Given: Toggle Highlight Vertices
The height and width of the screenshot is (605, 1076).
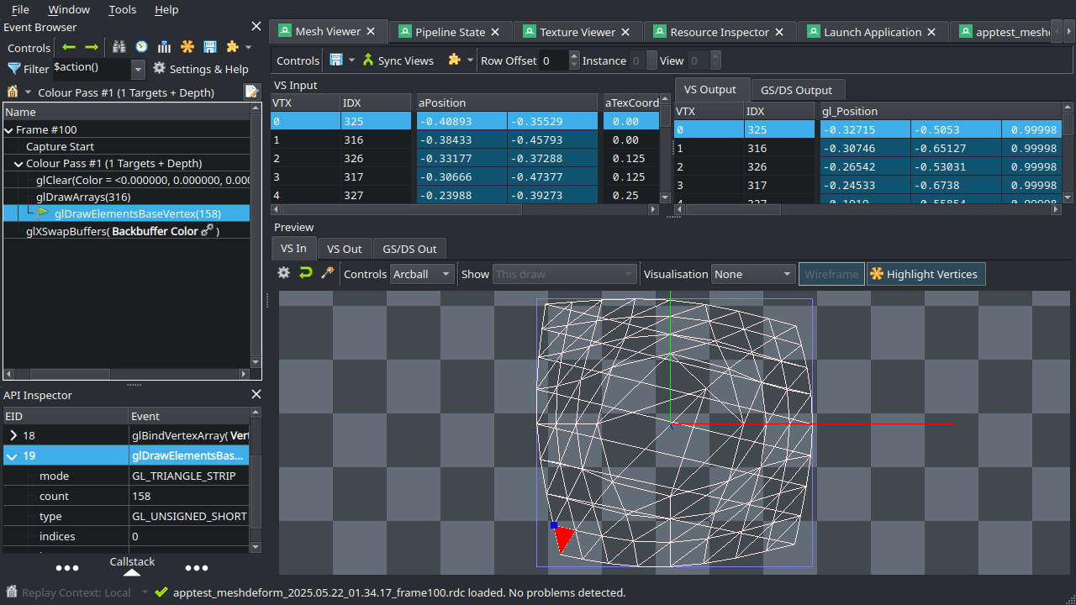Looking at the screenshot, I should pyautogui.click(x=926, y=273).
